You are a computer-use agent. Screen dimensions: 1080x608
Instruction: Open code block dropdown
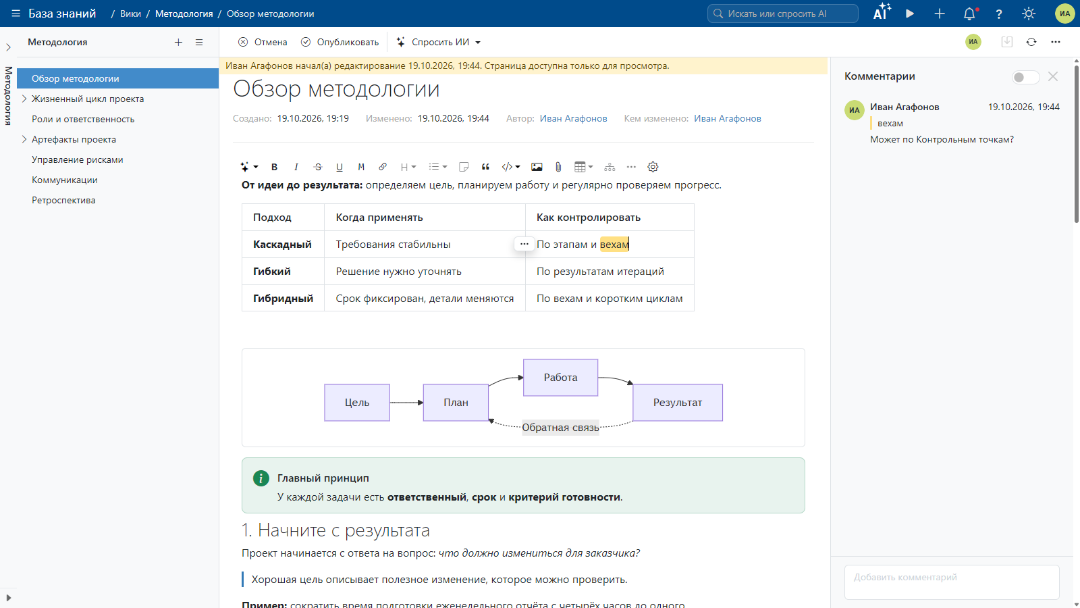(x=511, y=167)
